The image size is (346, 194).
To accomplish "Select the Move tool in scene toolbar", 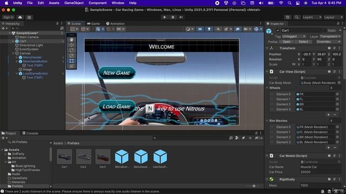I will coord(71,45).
